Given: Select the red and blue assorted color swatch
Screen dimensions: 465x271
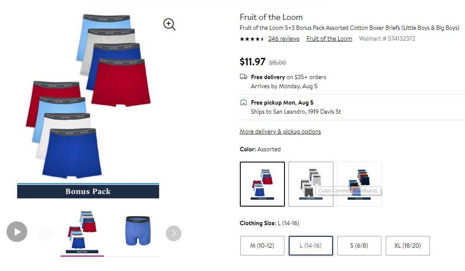Looking at the screenshot, I should (262, 184).
